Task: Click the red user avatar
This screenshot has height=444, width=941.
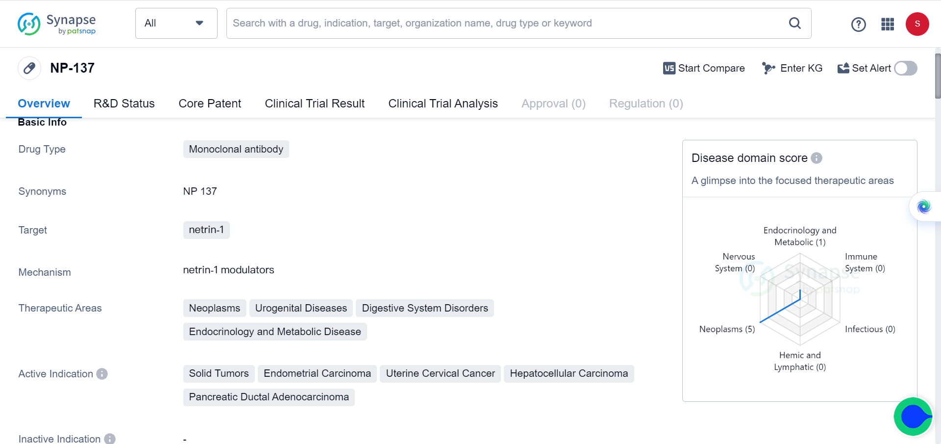Action: pos(917,24)
